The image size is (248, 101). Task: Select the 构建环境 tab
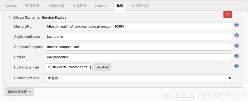(80, 6)
